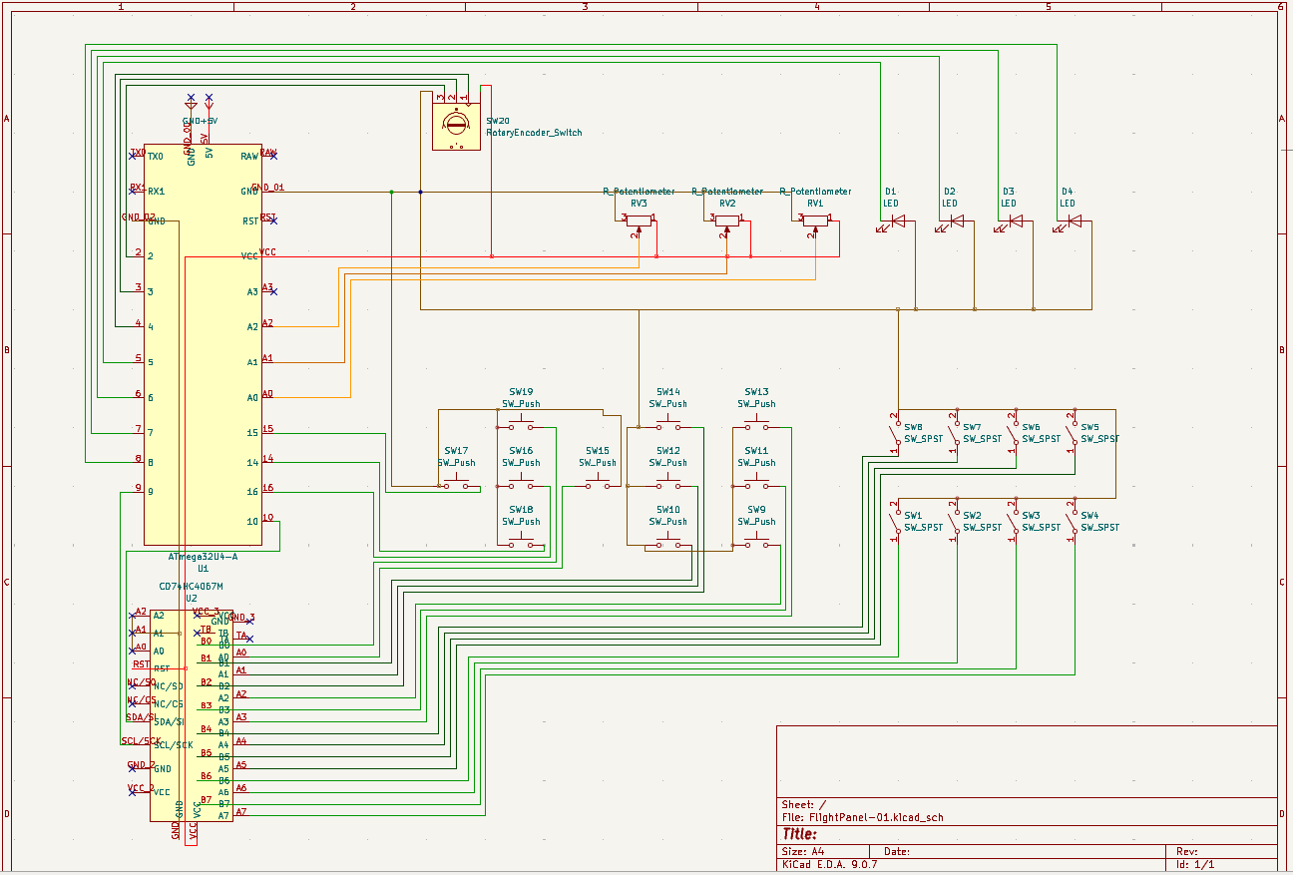Click the SW17 push button symbol
This screenshot has height=875, width=1293.
456,483
